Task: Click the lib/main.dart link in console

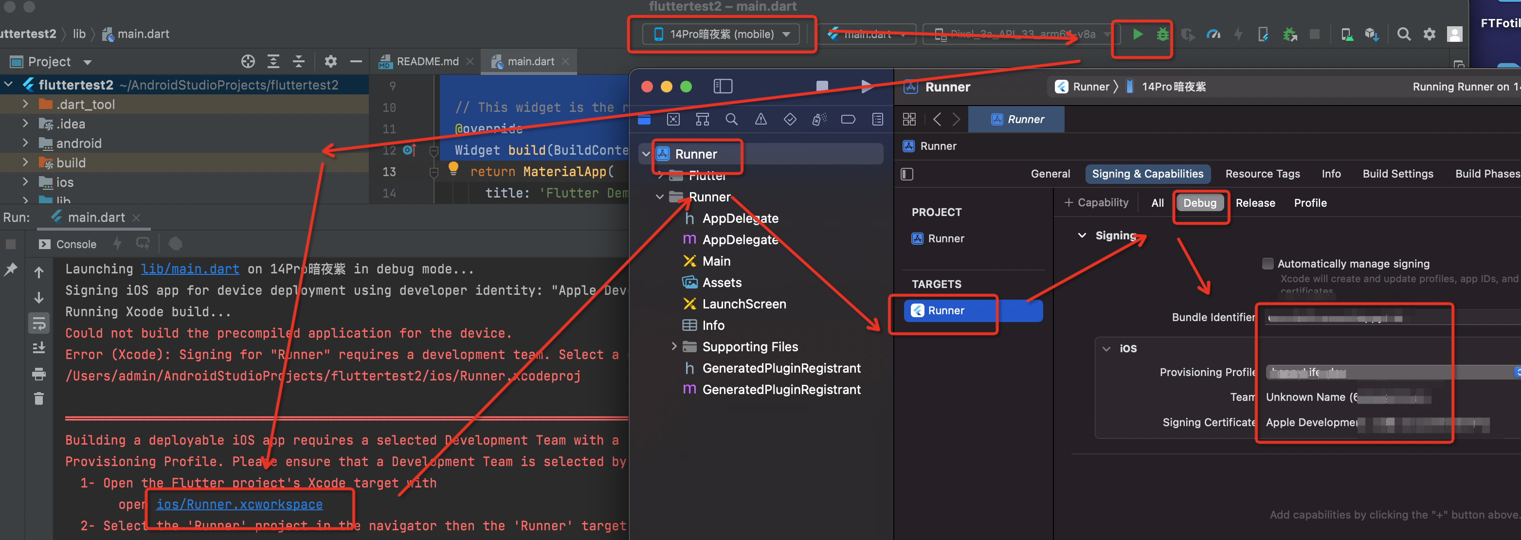Action: coord(190,269)
